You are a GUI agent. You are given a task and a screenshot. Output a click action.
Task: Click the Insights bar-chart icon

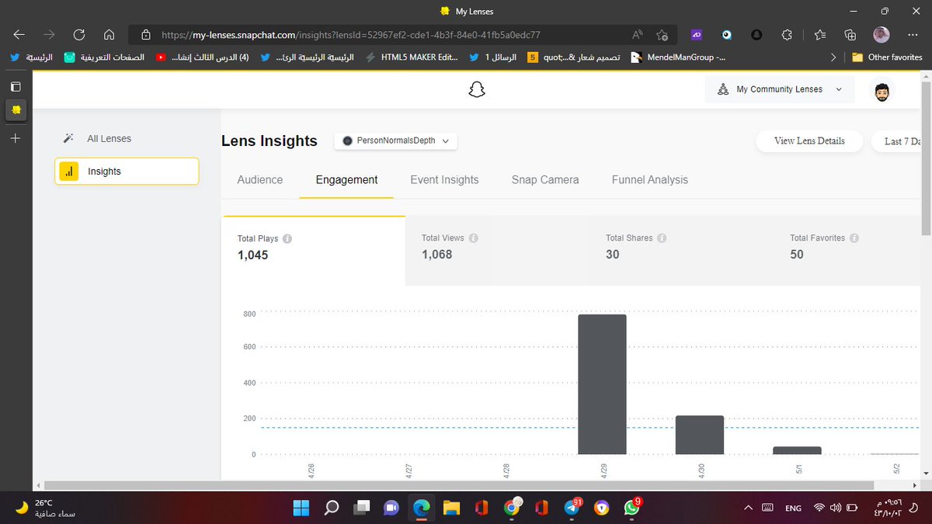coord(69,172)
